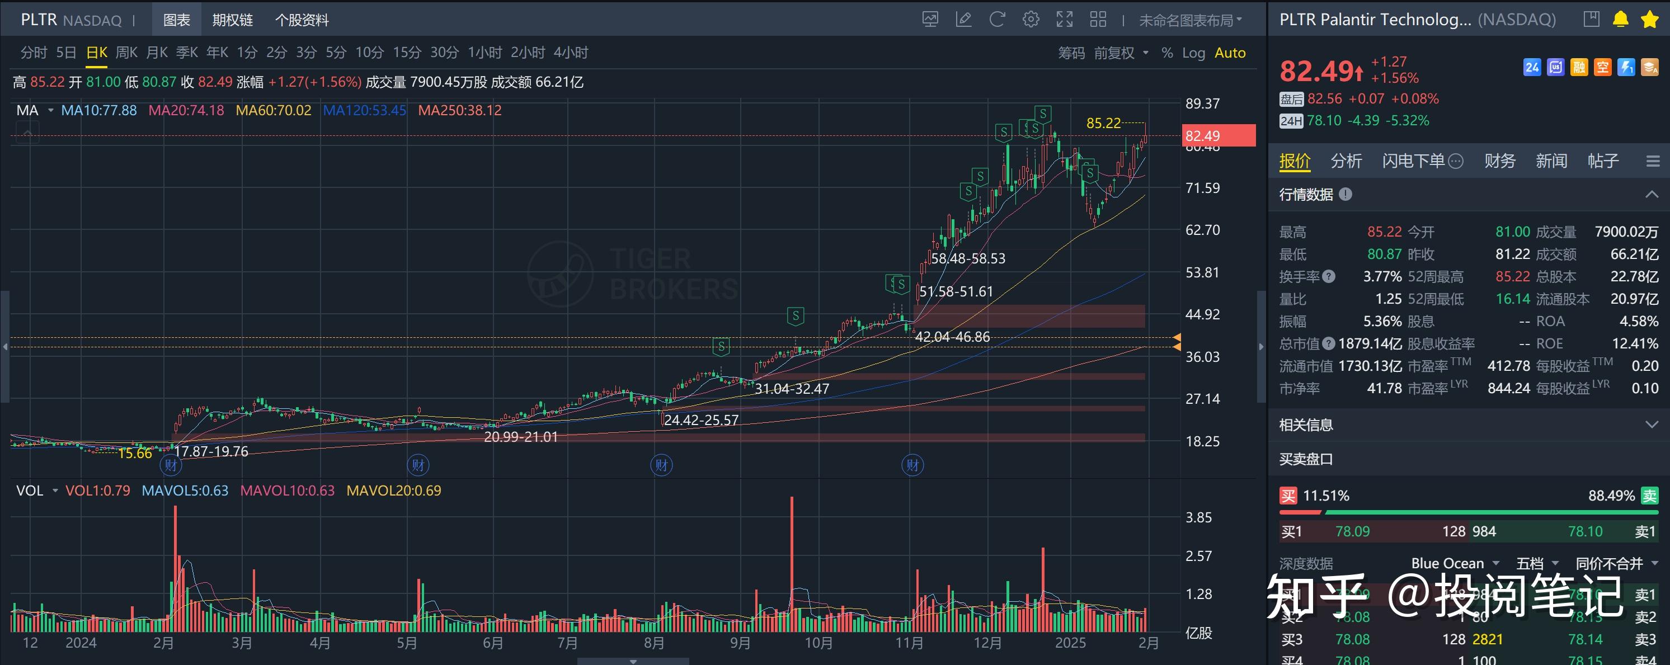Open the drawing tools pencil icon
The width and height of the screenshot is (1670, 665).
(x=963, y=20)
